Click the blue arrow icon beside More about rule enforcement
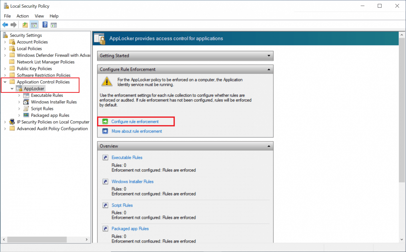The width and height of the screenshot is (406, 252). [x=105, y=131]
